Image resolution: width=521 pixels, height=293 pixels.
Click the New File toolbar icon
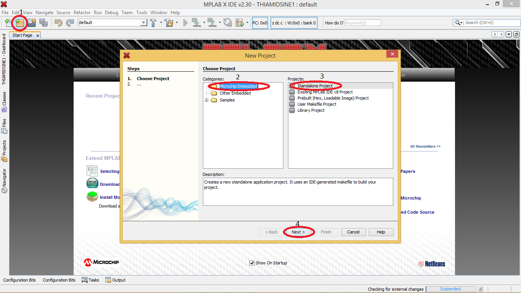(x=8, y=23)
